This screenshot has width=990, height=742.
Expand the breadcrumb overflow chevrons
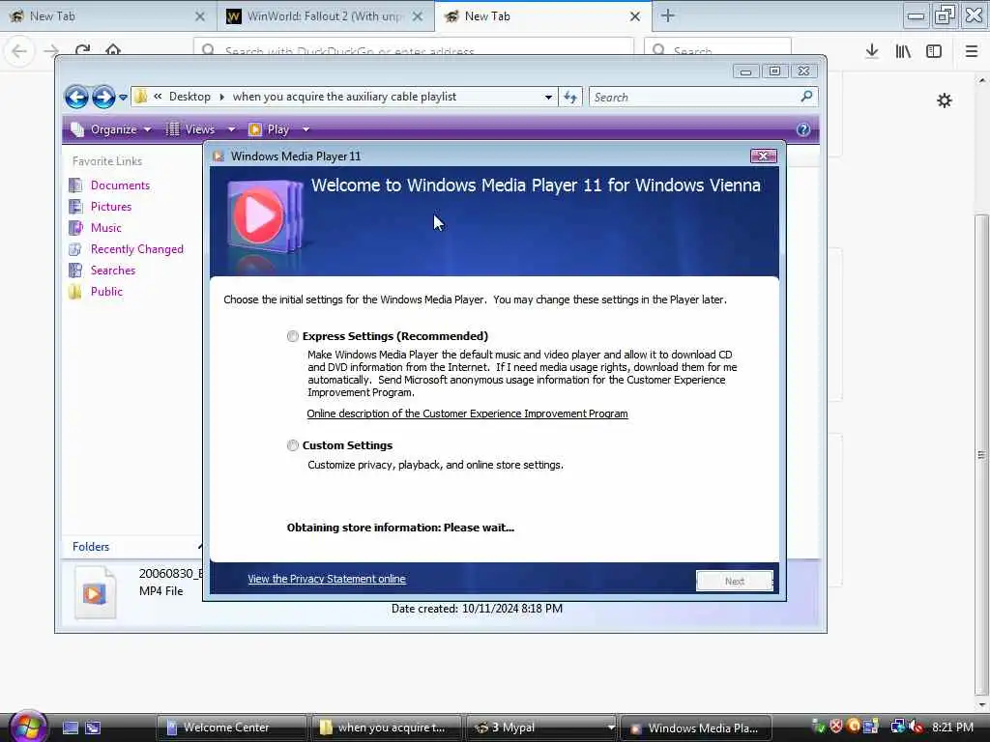tap(158, 97)
